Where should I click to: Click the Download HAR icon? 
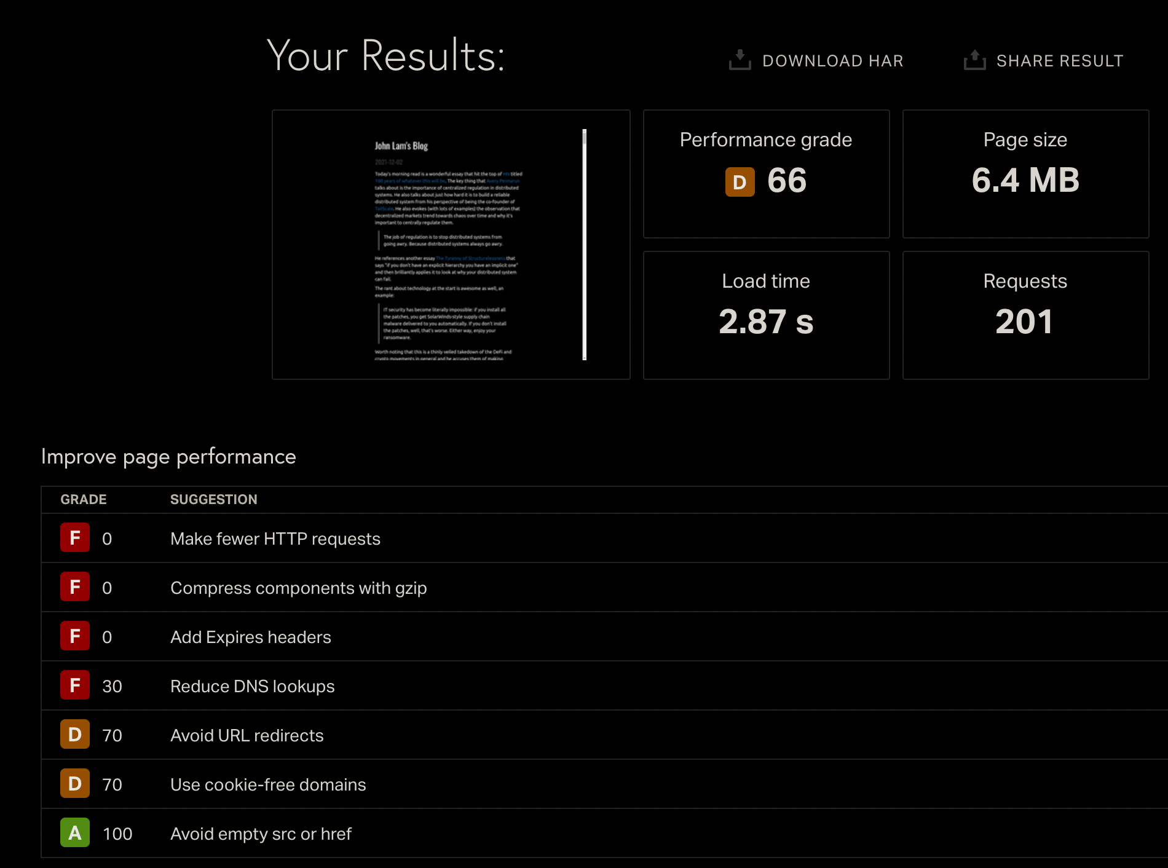click(x=740, y=60)
